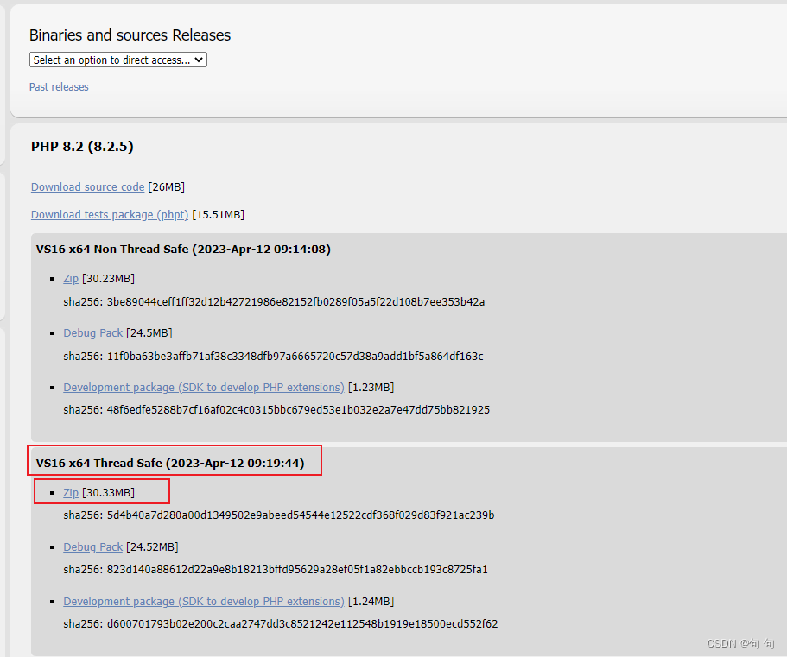Open the 'Select an option to direct access' dropdown
The width and height of the screenshot is (787, 657).
tap(118, 60)
